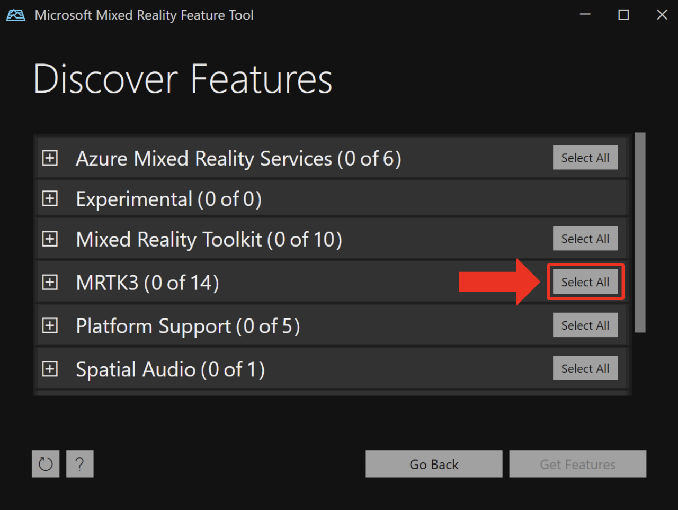Click the refresh icon button
The image size is (678, 510).
click(x=46, y=464)
